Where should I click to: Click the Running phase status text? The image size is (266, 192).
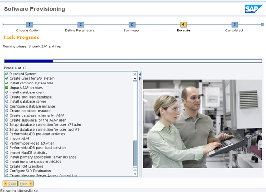(x=32, y=46)
